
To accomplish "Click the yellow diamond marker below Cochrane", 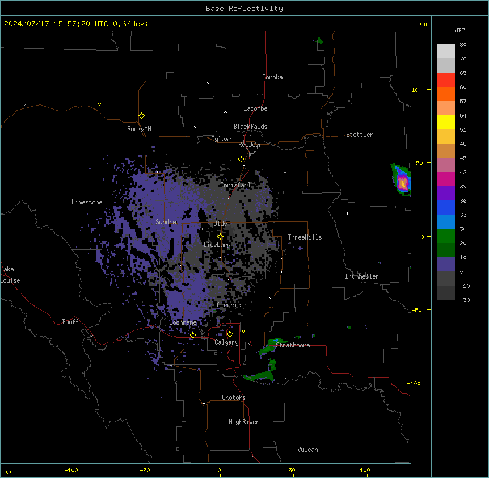I will coord(193,336).
